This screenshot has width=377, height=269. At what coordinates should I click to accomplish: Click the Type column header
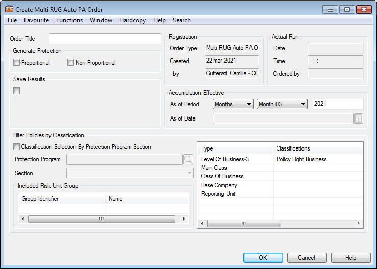(x=235, y=148)
